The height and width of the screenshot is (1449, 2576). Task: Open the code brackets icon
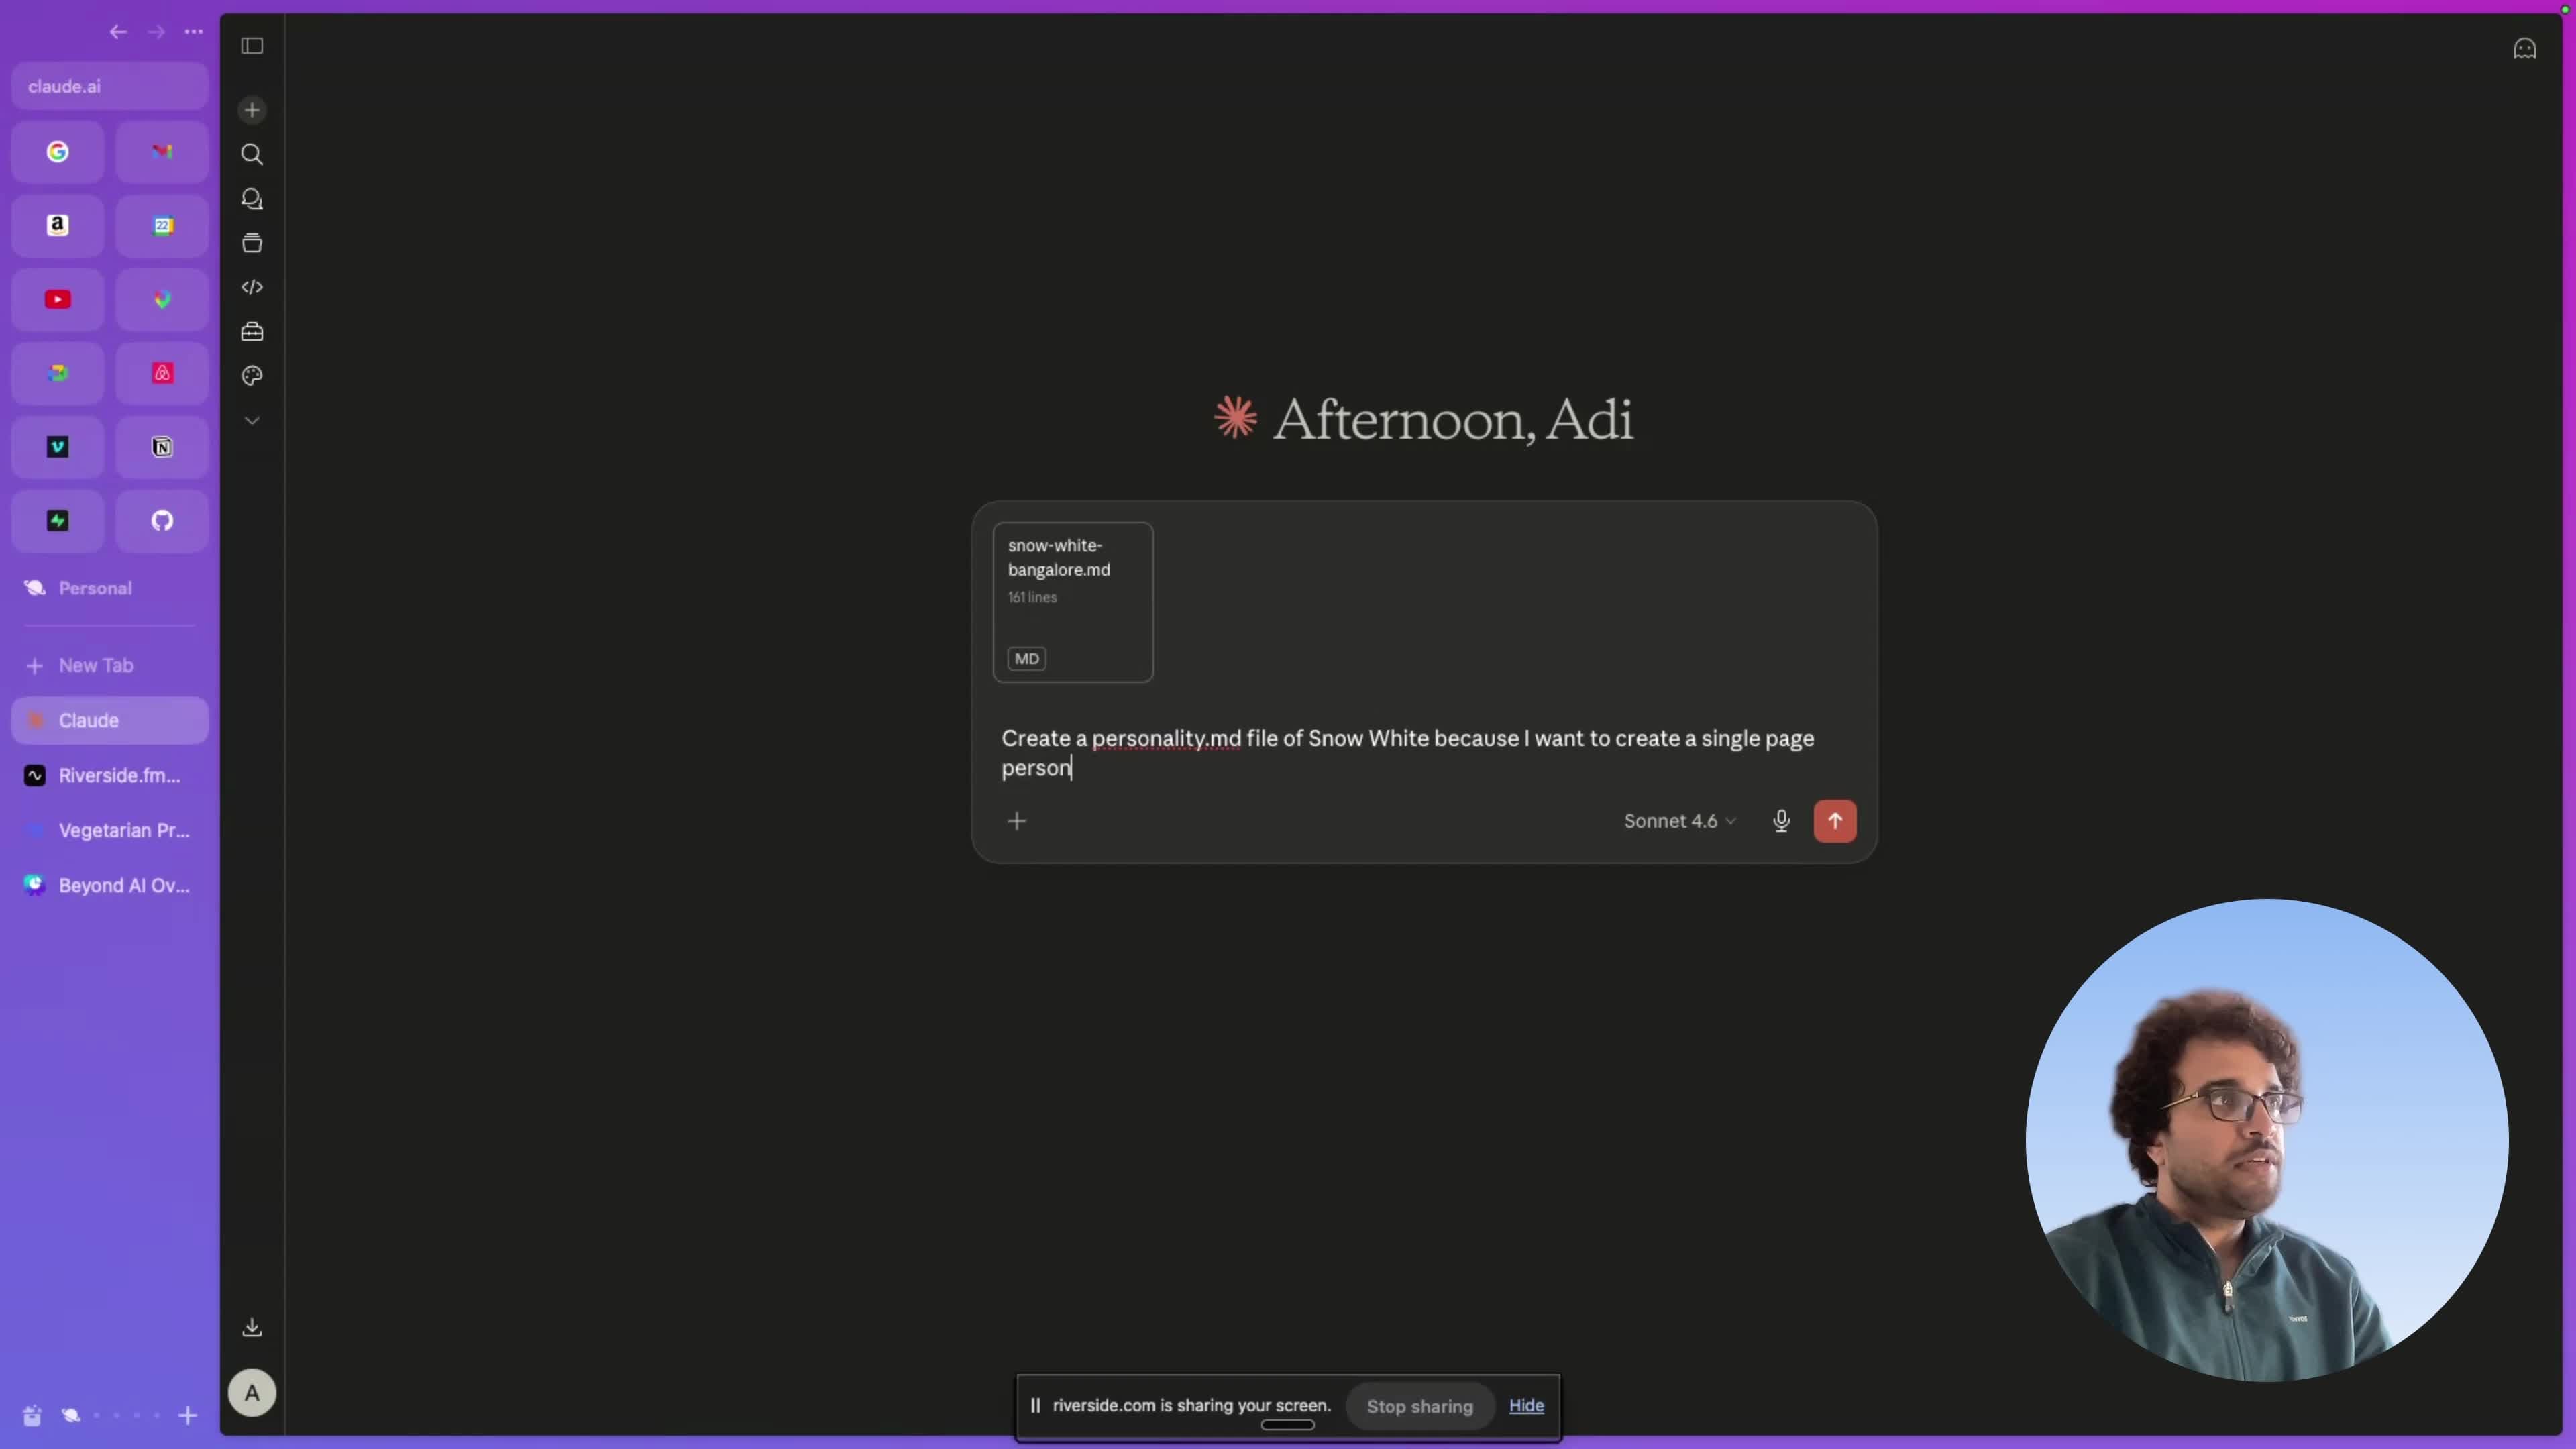click(x=252, y=287)
